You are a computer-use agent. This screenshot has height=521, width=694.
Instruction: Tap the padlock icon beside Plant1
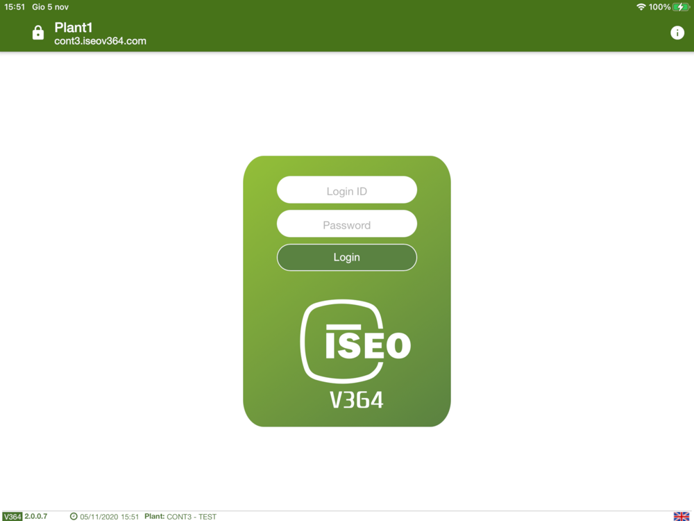click(x=38, y=33)
